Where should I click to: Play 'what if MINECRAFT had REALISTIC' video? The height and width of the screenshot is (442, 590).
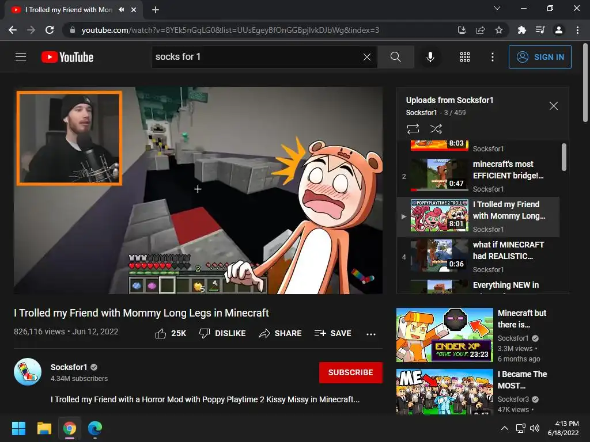478,257
